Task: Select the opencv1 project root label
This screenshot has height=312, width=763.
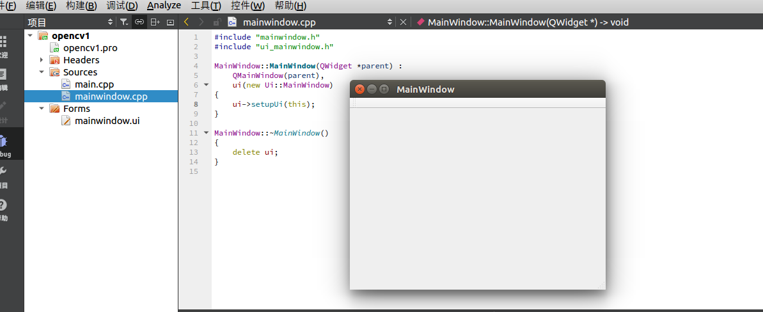Action: pos(70,36)
